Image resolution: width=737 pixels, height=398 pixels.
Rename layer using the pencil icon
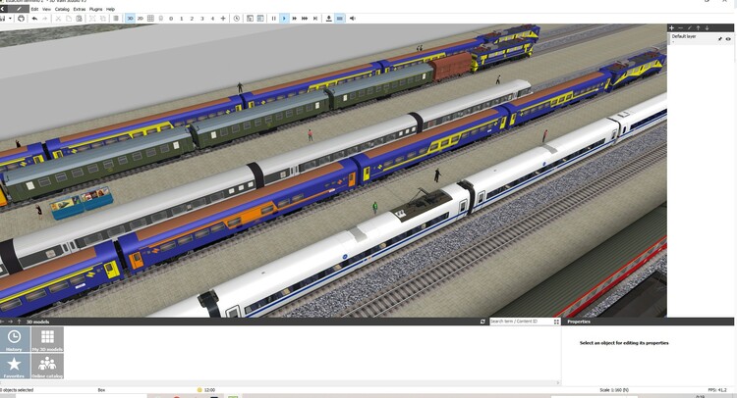point(690,28)
